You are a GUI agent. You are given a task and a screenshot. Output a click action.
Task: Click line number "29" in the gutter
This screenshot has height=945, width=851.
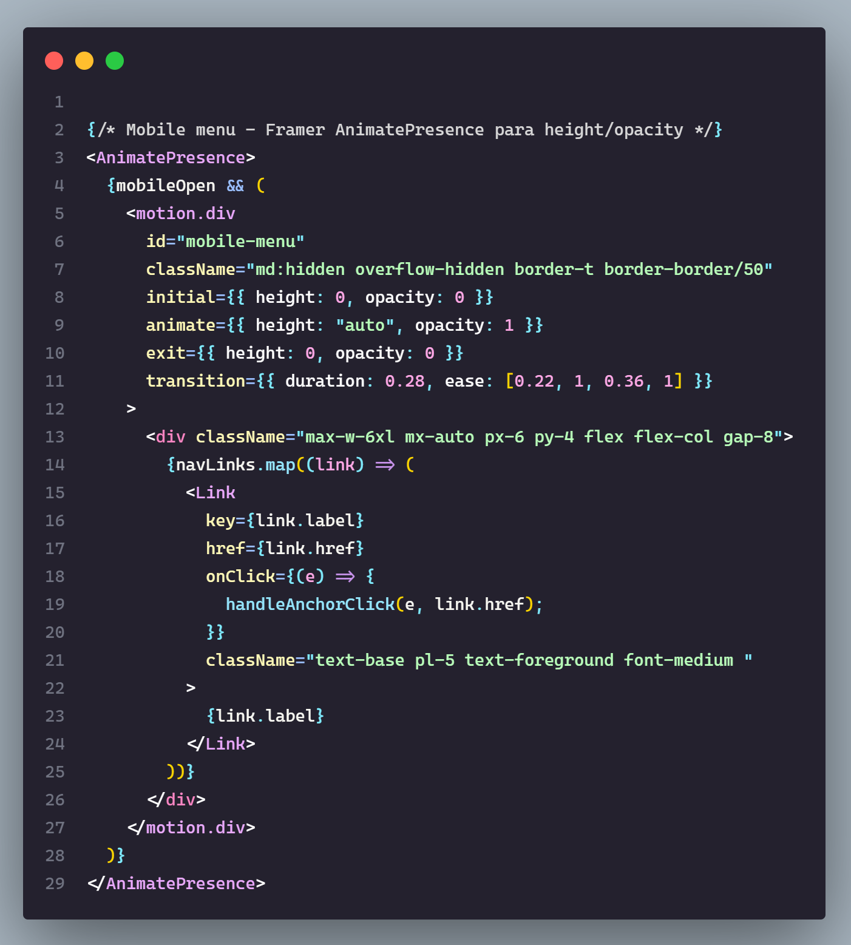coord(55,884)
